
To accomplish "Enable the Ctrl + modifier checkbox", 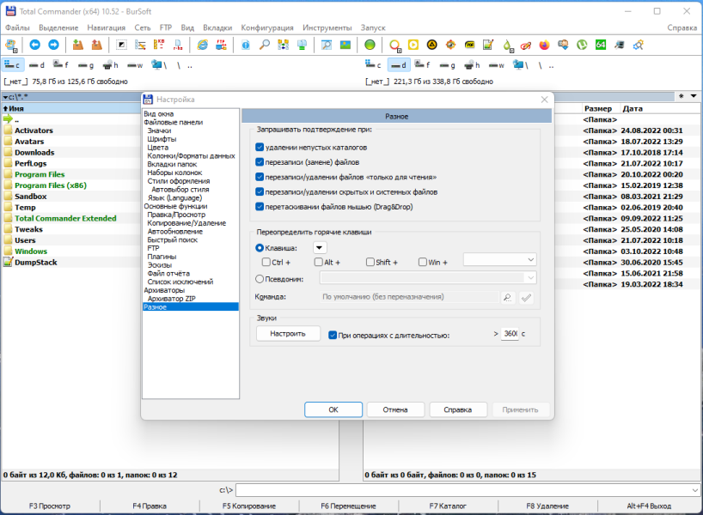I will tap(266, 262).
